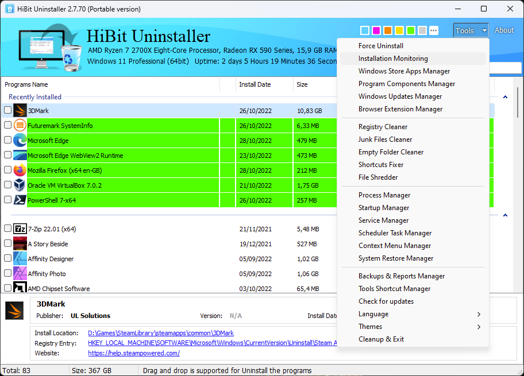Tick the Microsoft Edge checkbox
The image size is (524, 376).
coord(7,140)
